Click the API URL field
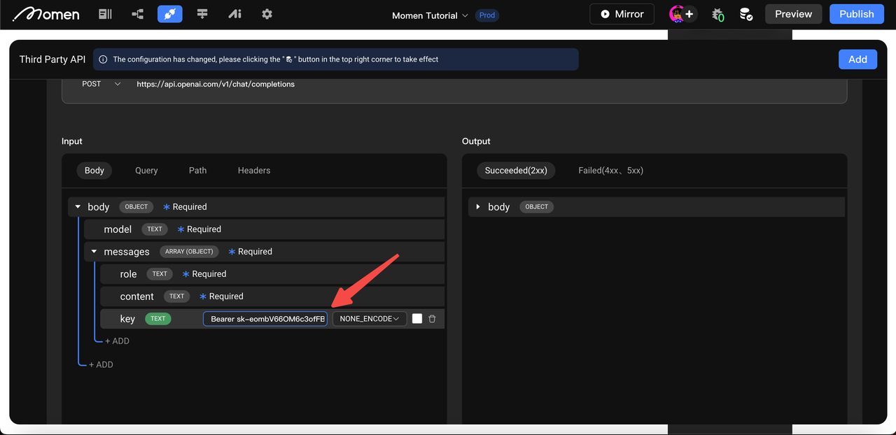The image size is (896, 435). (216, 84)
